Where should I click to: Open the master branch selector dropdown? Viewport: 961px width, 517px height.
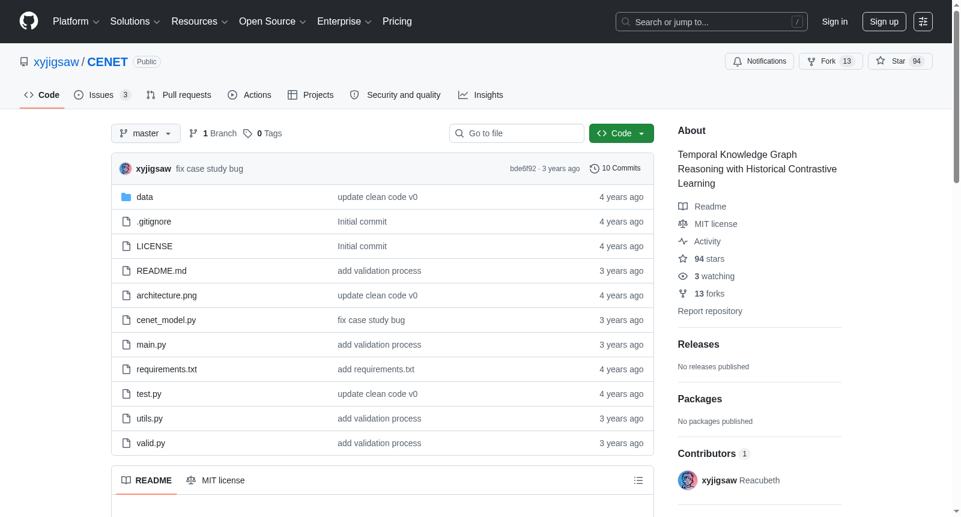[x=146, y=133]
